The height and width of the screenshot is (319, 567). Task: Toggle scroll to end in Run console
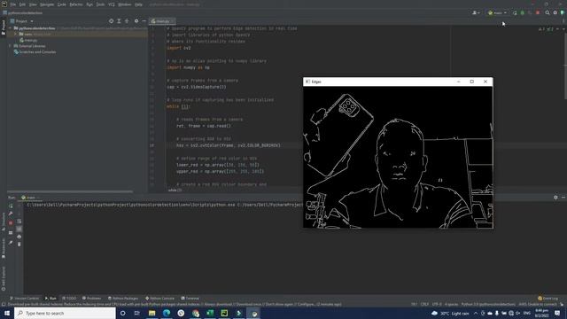coord(19,229)
